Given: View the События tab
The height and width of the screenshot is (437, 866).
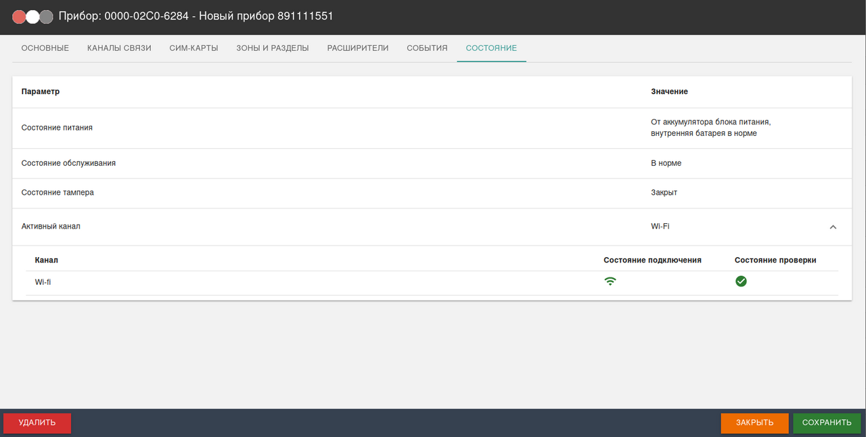Looking at the screenshot, I should click(x=427, y=48).
